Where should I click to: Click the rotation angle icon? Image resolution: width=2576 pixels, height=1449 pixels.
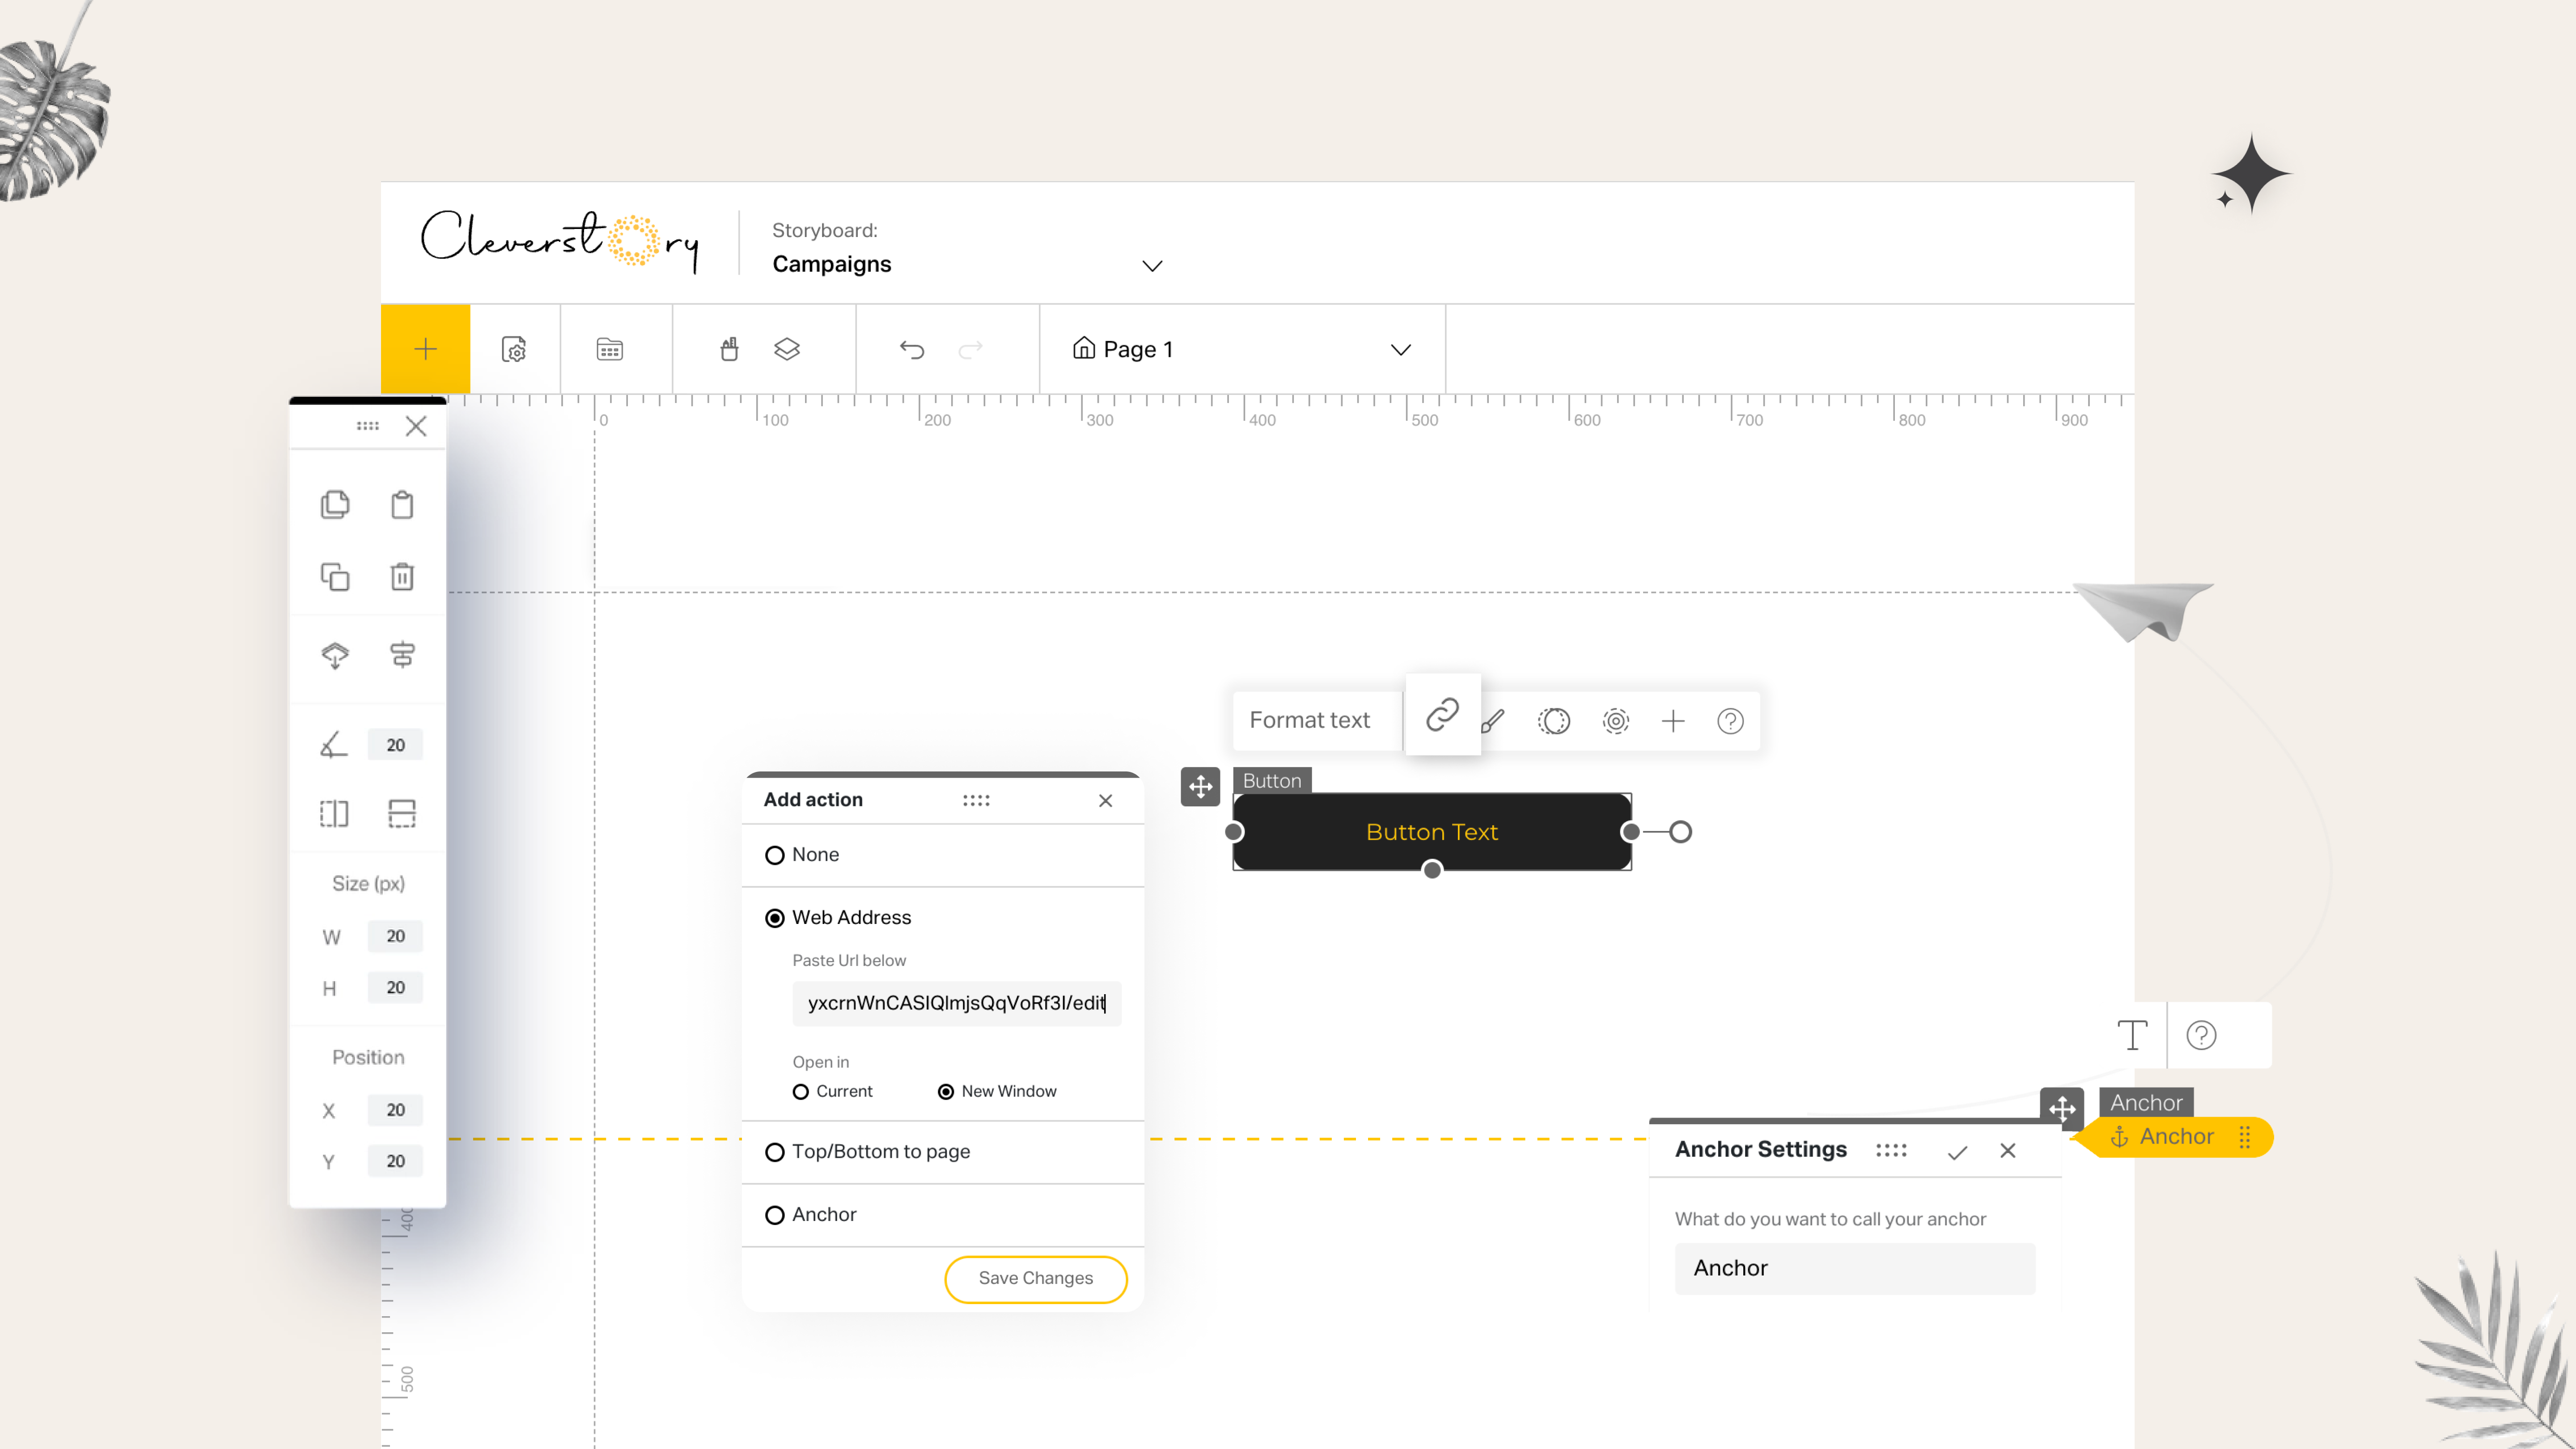coord(334,745)
